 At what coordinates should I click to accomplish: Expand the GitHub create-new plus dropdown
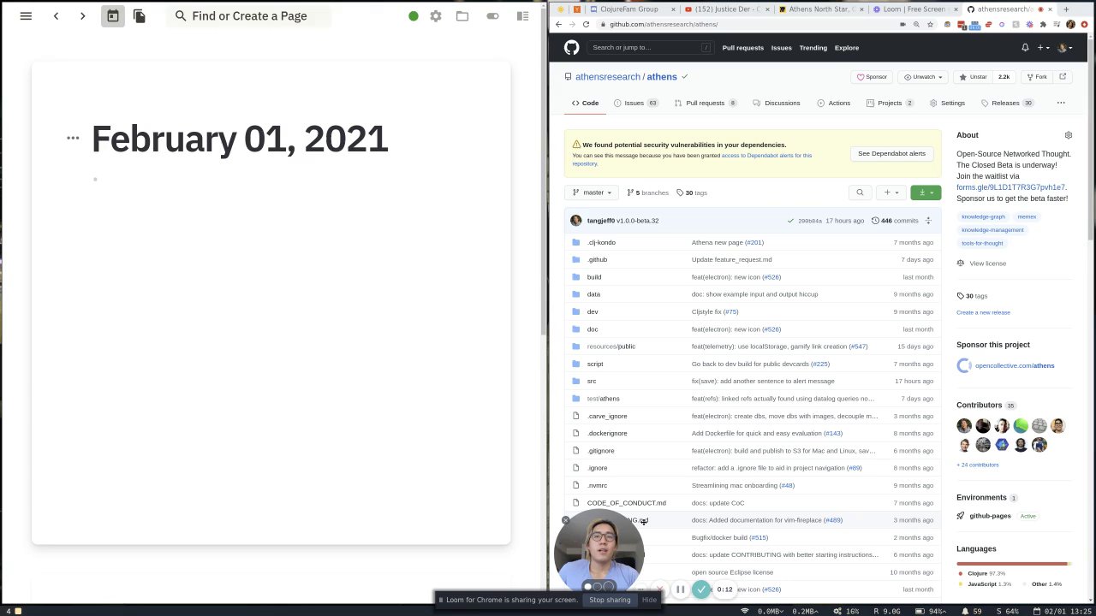click(1043, 48)
